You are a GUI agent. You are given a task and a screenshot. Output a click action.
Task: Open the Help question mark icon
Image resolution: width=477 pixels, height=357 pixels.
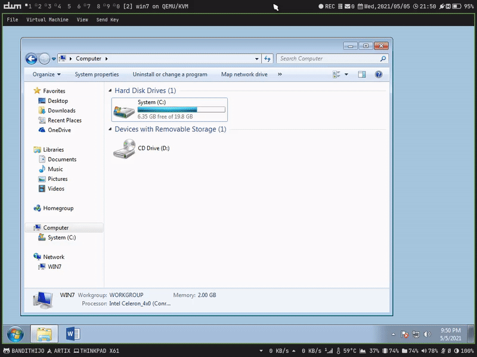click(x=378, y=74)
